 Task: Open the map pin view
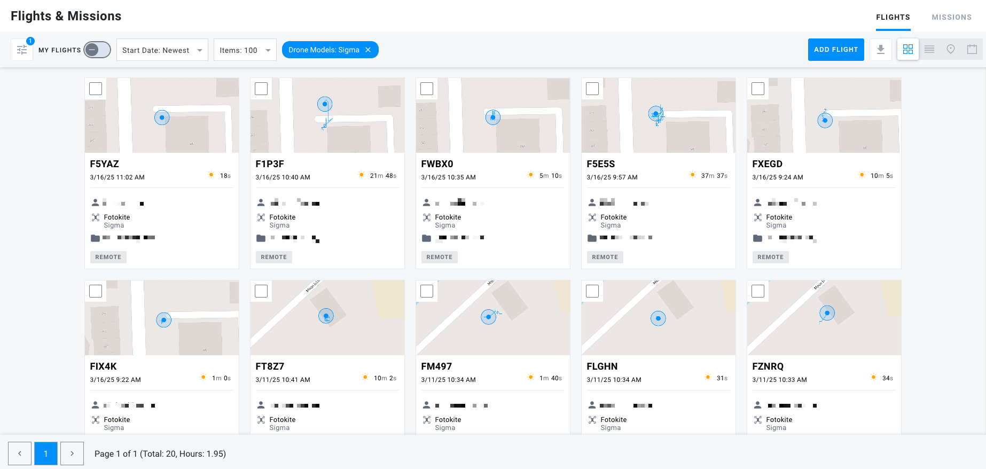point(951,50)
